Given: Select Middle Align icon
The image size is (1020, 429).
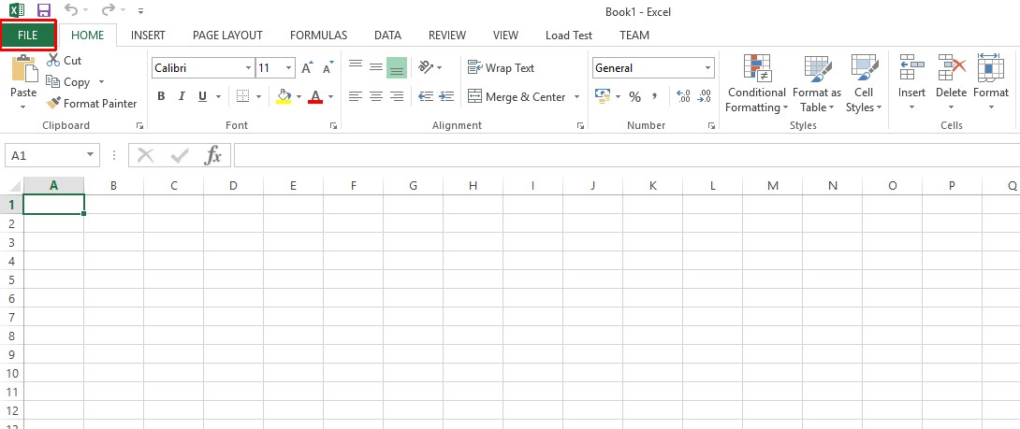Looking at the screenshot, I should (376, 67).
